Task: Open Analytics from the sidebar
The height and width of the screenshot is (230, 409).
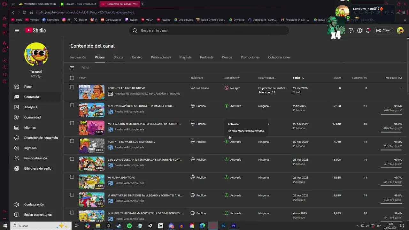Action: (31, 107)
